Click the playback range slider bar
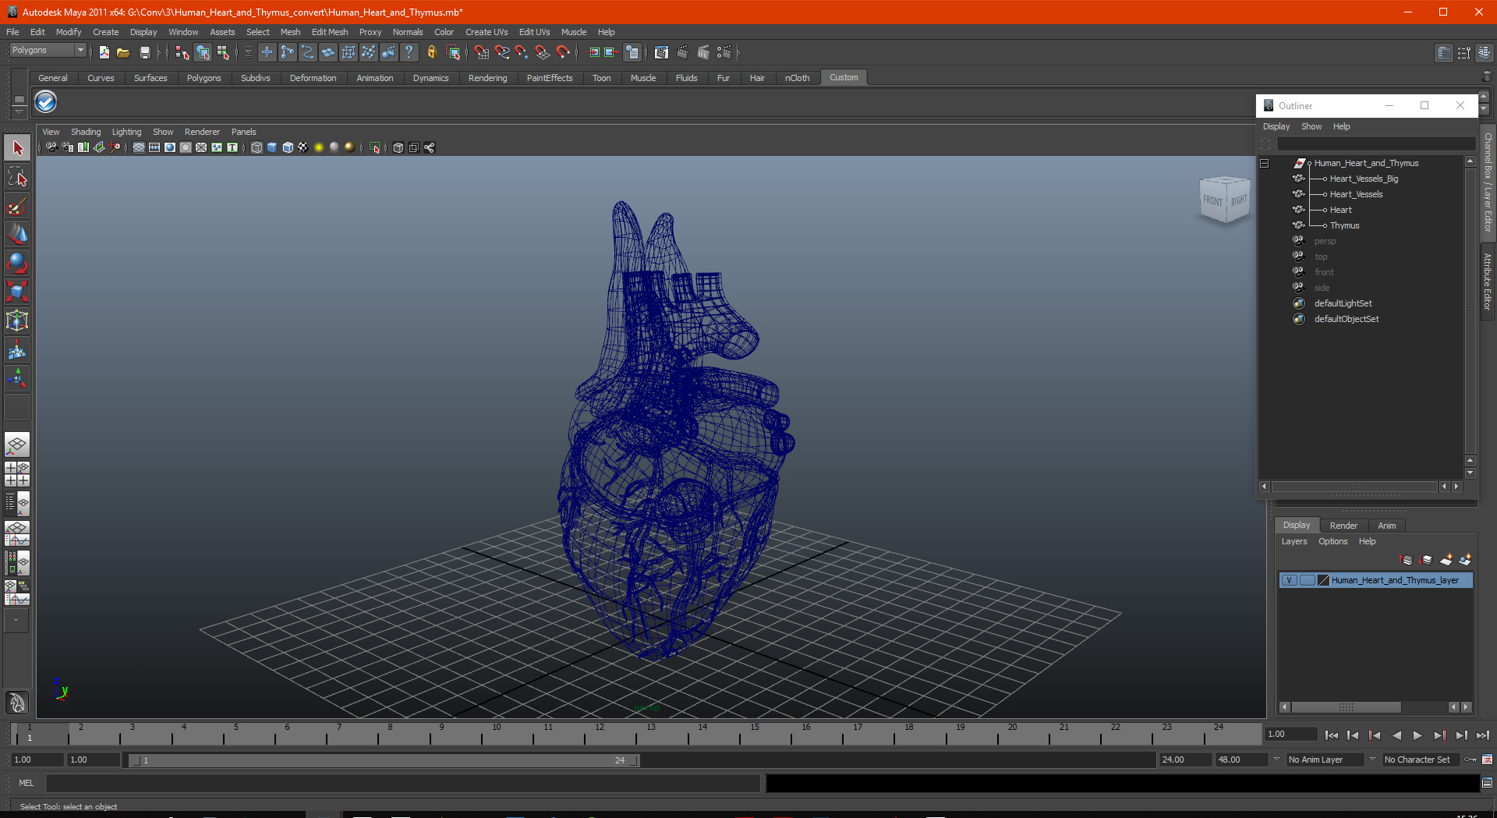 point(384,760)
